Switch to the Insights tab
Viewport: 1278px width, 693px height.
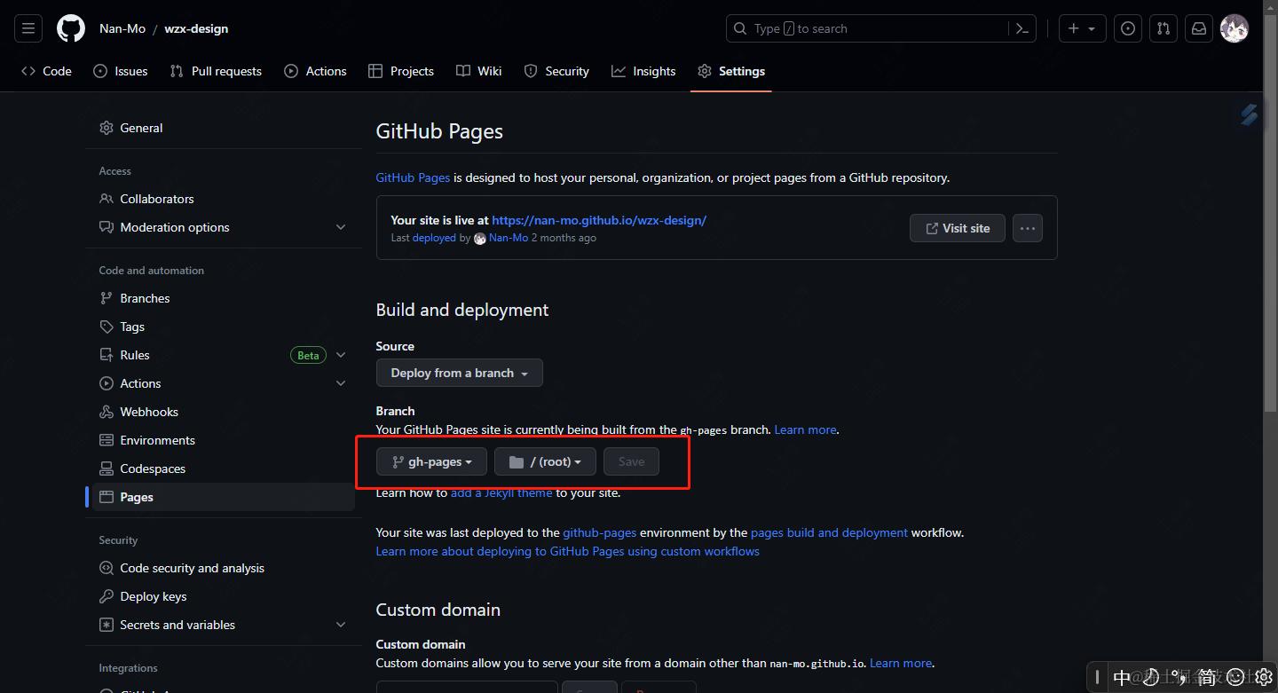[643, 71]
